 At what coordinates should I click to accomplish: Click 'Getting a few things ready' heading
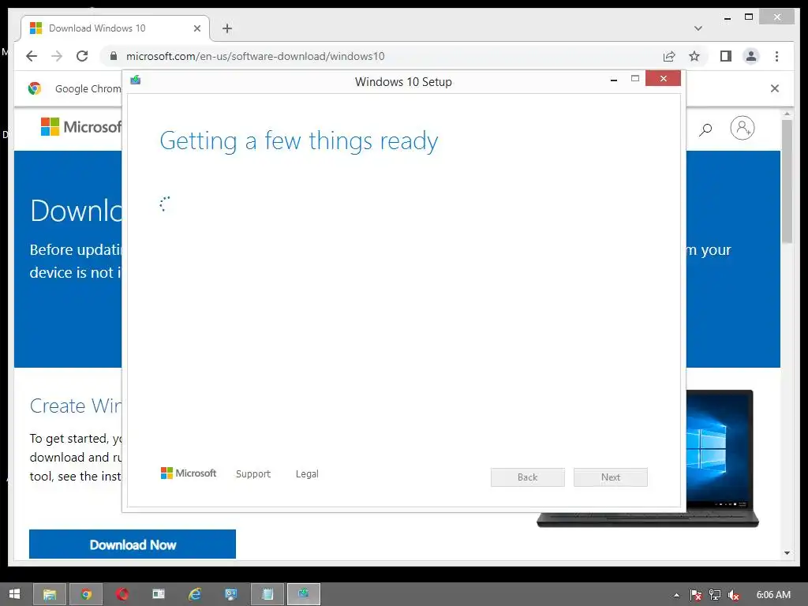[299, 141]
